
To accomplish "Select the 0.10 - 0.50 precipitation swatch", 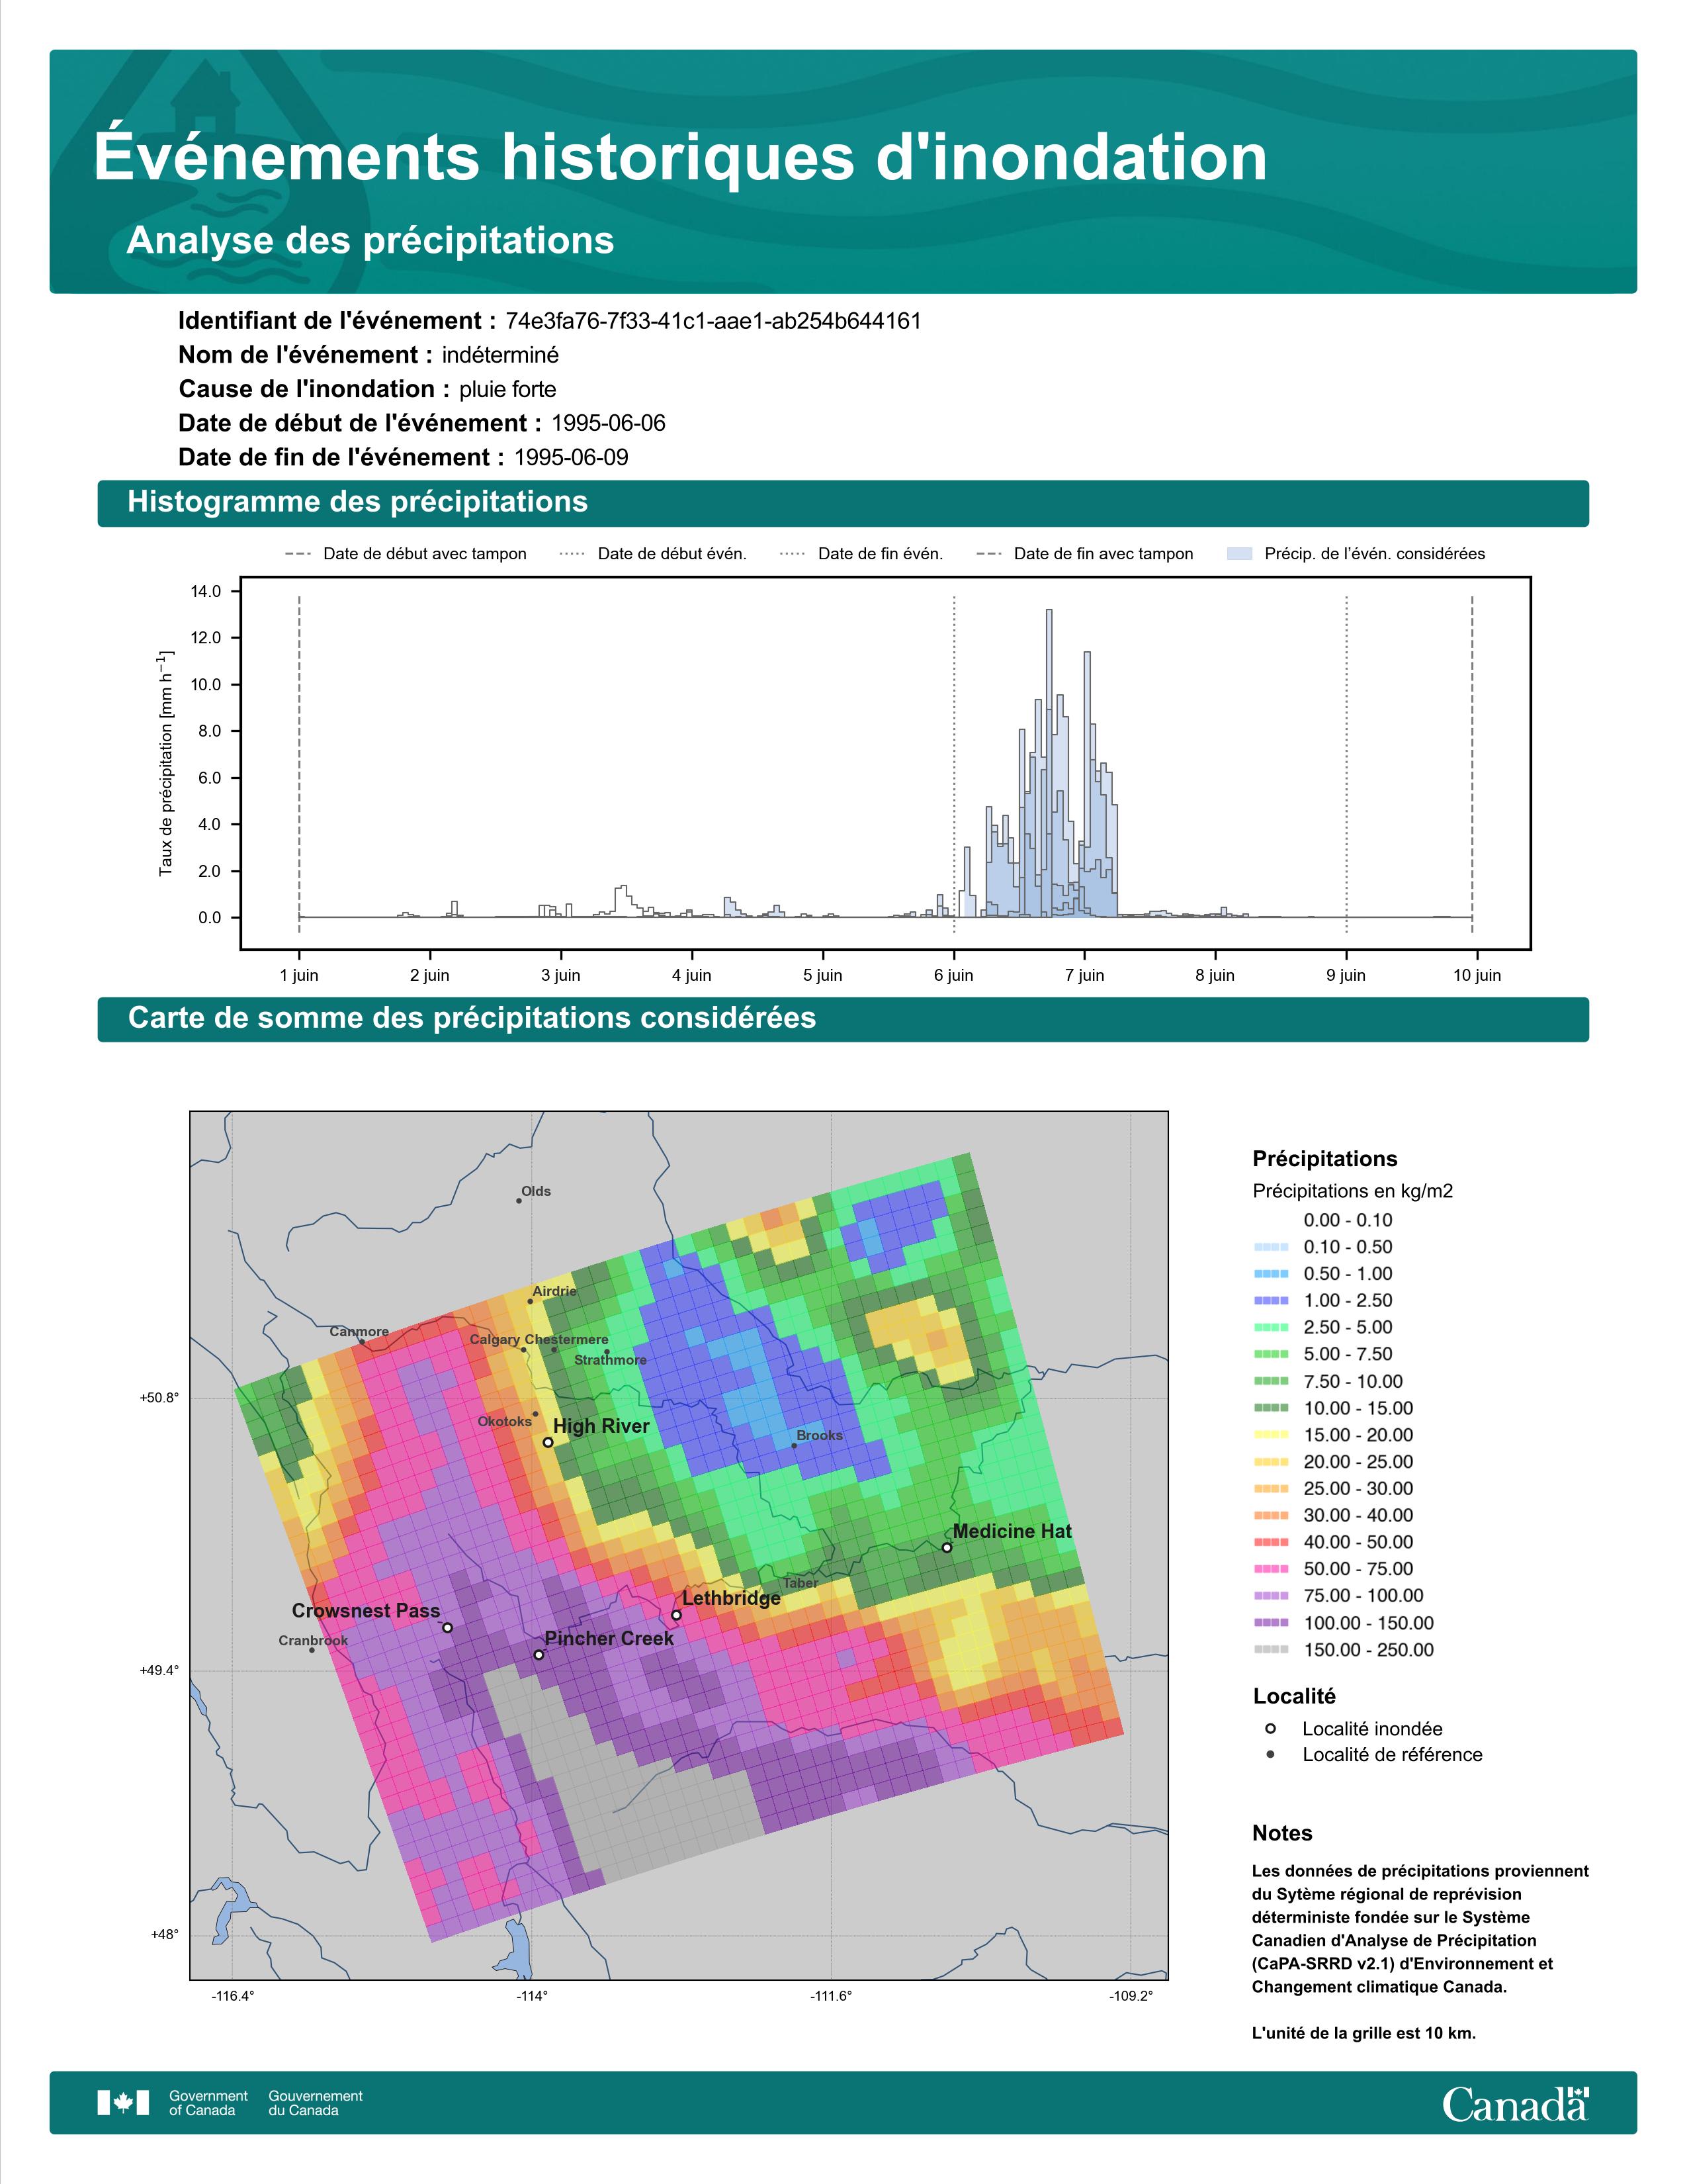I will coord(1270,1247).
